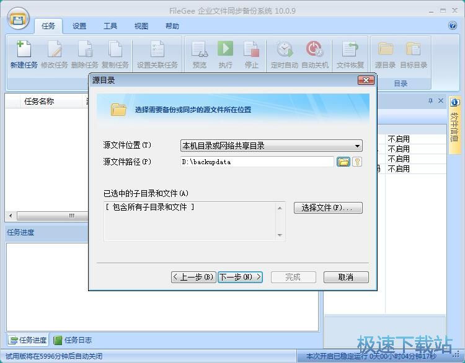The height and width of the screenshot is (363, 465).
Task: Click the last 不启用 value in right panel
Action: pos(399,169)
